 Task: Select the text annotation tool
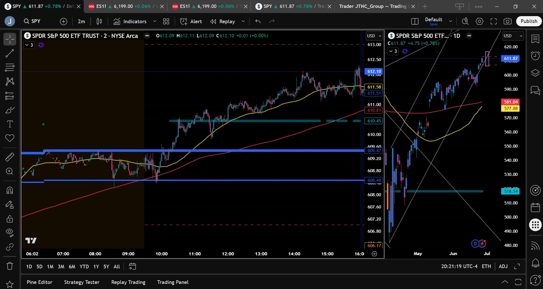coord(10,124)
